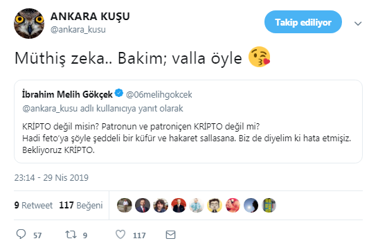
Task: Expand the tweet options chevron
Action: point(358,24)
